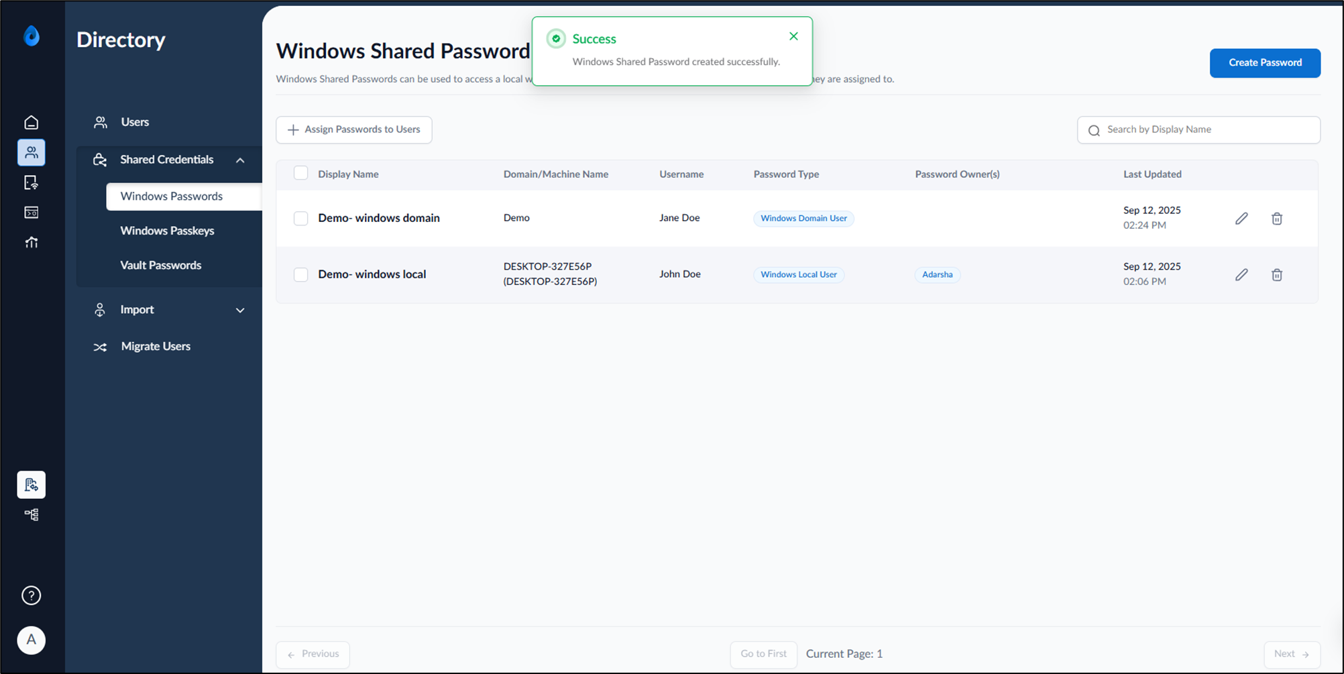Expand the Import section
Viewport: 1344px width, 674px height.
240,310
